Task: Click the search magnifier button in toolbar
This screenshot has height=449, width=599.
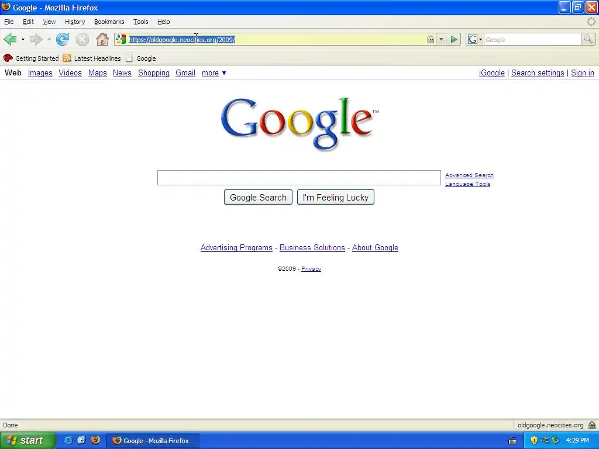Action: tap(588, 39)
